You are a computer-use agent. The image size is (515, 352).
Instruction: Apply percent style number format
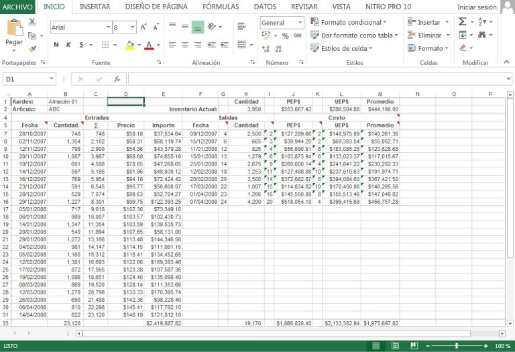(x=286, y=36)
